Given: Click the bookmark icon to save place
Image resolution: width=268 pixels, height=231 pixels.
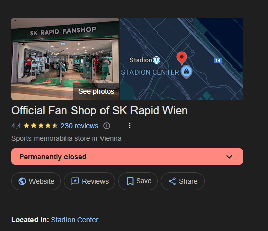Looking at the screenshot, I should 130,181.
